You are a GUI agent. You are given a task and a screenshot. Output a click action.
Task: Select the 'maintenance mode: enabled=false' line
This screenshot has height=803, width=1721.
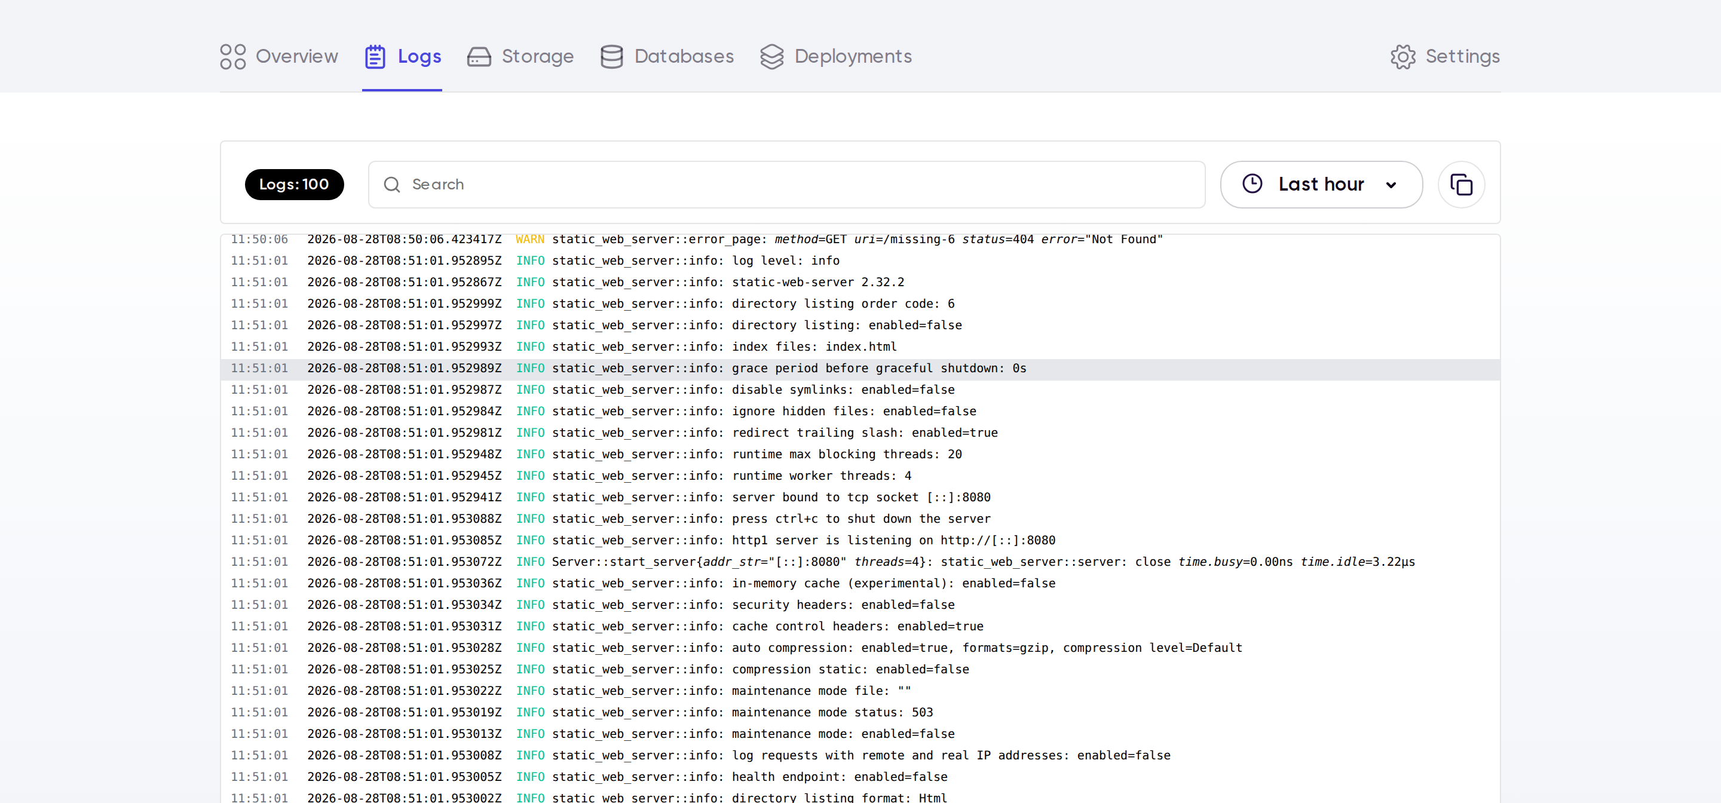tap(860, 734)
